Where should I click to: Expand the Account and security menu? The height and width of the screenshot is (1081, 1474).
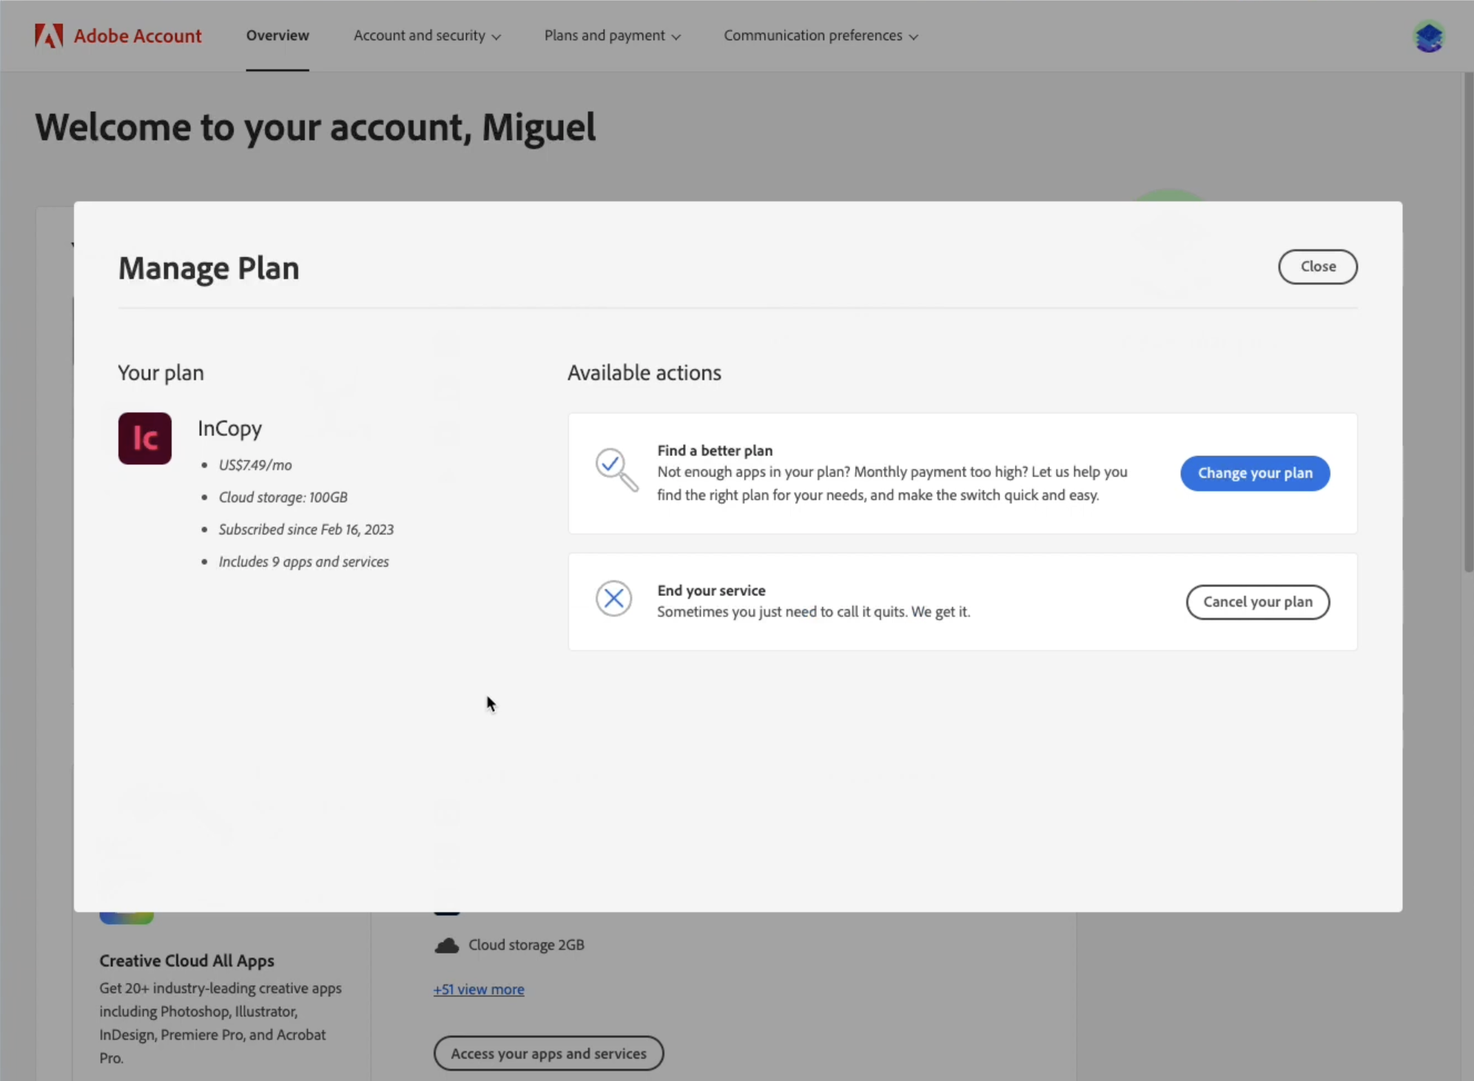(x=427, y=36)
